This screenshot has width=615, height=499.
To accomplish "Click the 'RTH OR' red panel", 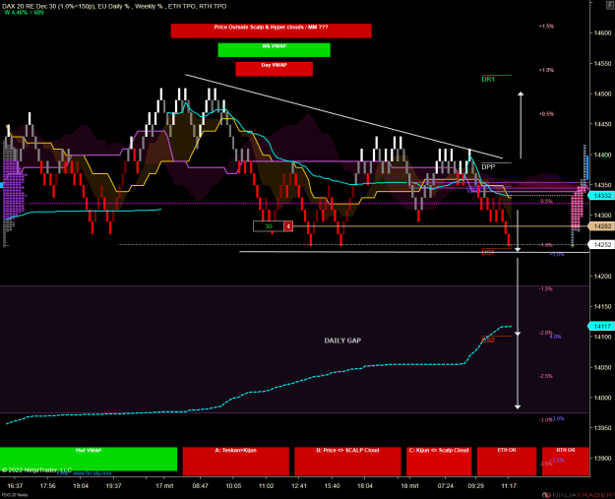I will [x=566, y=461].
